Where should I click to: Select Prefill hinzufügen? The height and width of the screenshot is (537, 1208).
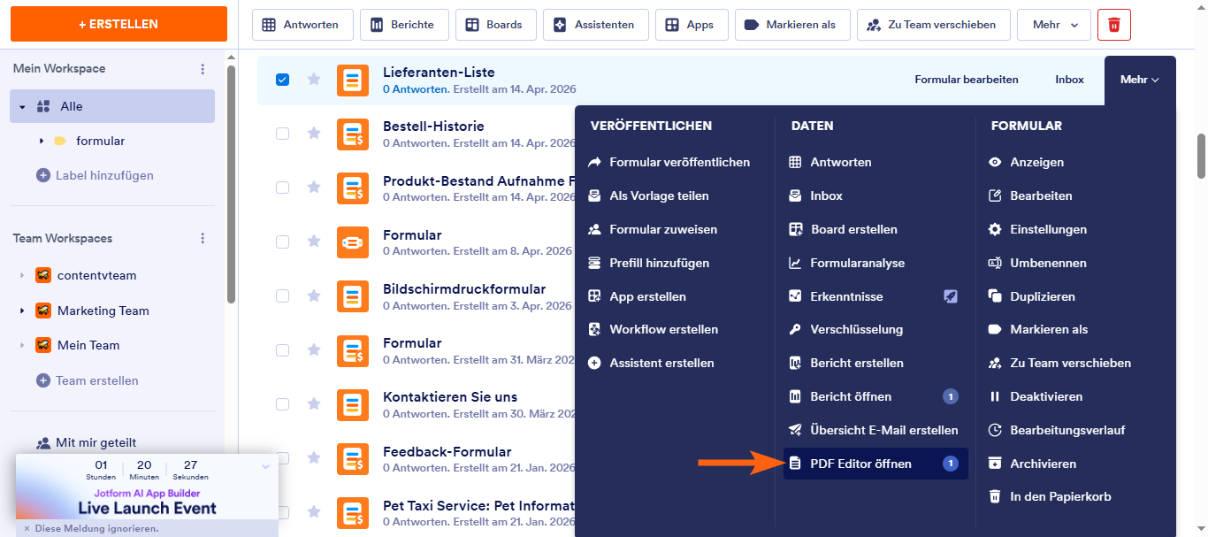click(x=649, y=263)
